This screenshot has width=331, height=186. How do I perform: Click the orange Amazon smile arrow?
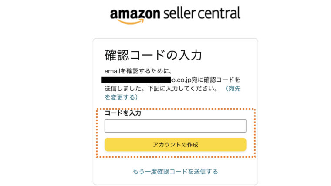(131, 21)
